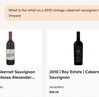The height and width of the screenshot is (97, 99).
Task: Click the word 'Vinyard' in the message
Action: tap(15, 16)
